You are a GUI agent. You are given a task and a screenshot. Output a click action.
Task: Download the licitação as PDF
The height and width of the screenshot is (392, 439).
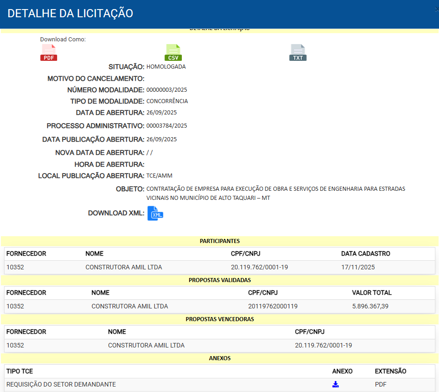pyautogui.click(x=49, y=53)
